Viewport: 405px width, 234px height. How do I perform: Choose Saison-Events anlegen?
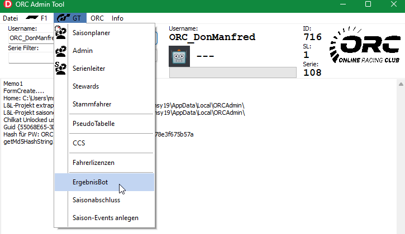[x=105, y=217]
